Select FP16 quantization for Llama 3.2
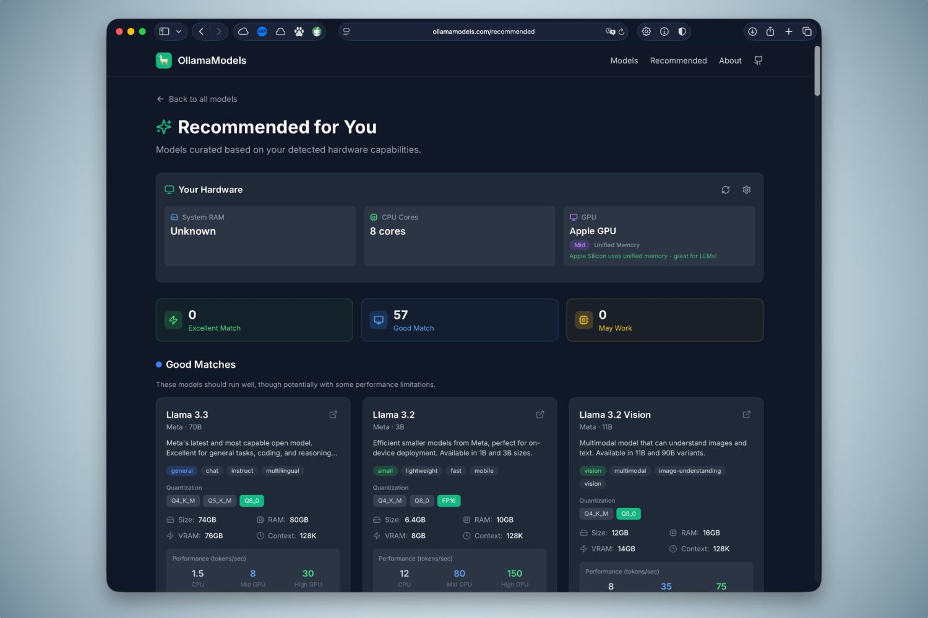The height and width of the screenshot is (618, 928). 449,501
